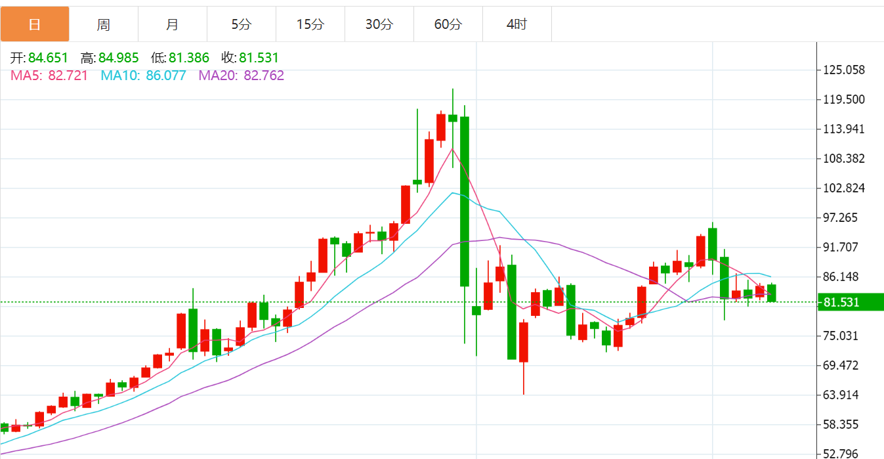
Task: Click the green 81.531 current price tag
Action: click(x=850, y=303)
